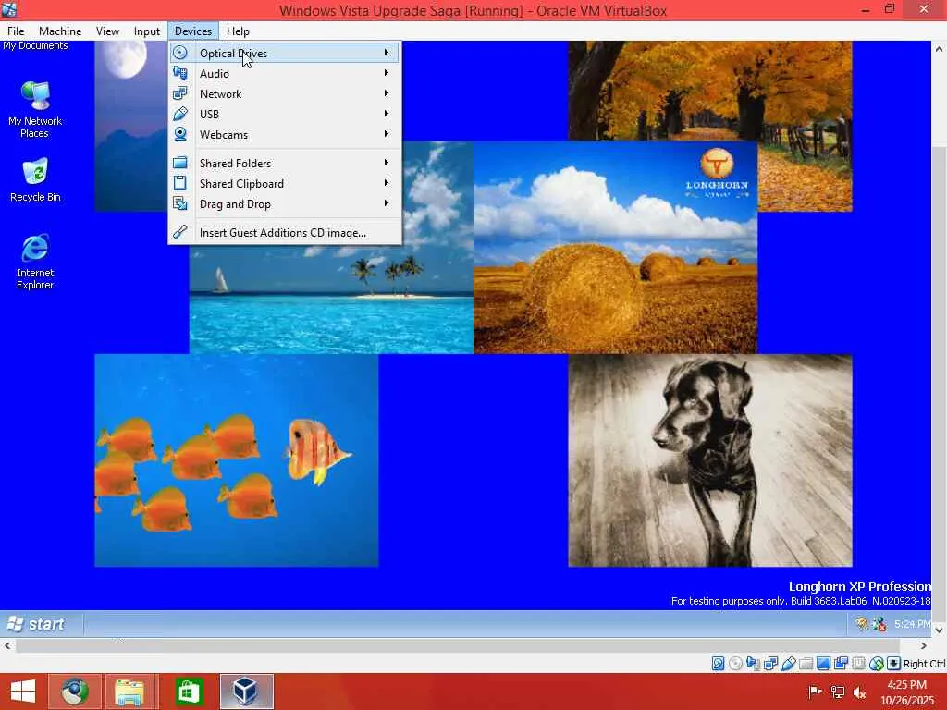The width and height of the screenshot is (947, 710).
Task: Select the Audio menu entry
Action: tap(285, 73)
